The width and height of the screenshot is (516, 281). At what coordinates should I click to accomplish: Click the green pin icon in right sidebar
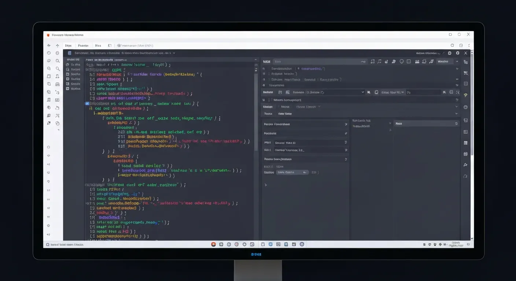pyautogui.click(x=465, y=95)
